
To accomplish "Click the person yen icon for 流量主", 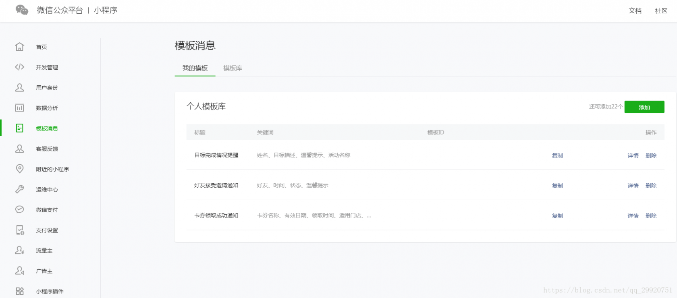I will 19,250.
